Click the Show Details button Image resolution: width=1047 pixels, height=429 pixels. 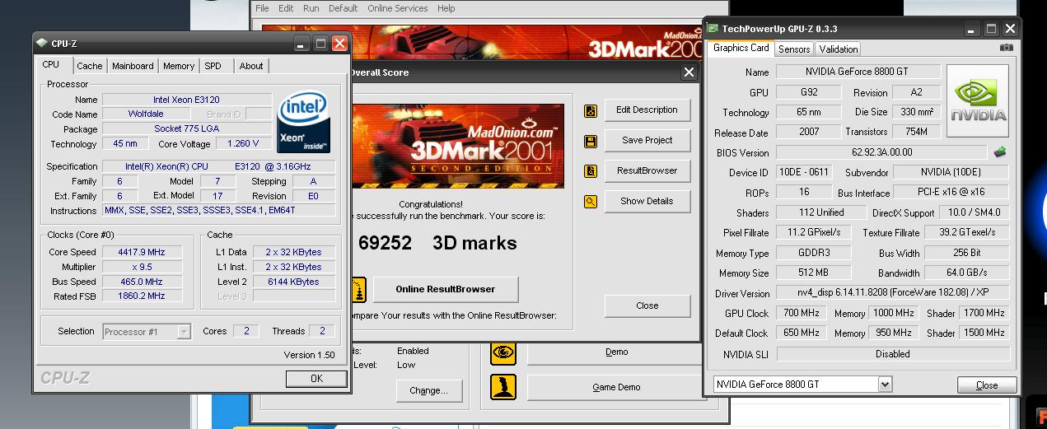point(647,201)
